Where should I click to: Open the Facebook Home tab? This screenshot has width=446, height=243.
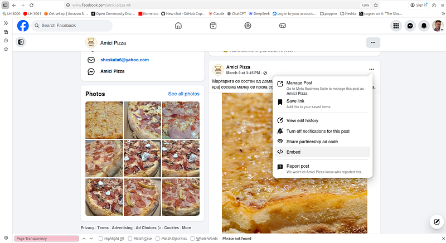click(178, 26)
